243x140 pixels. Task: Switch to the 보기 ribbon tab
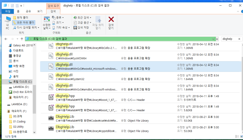click(x=40, y=11)
